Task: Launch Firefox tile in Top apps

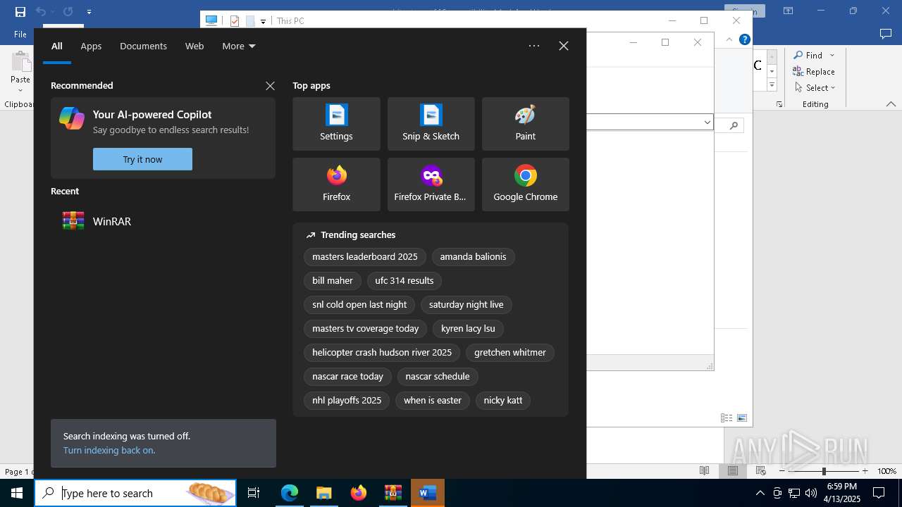Action: point(336,184)
